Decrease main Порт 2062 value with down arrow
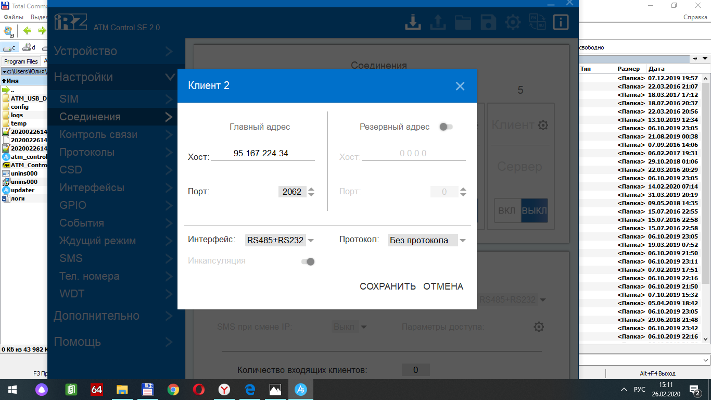Screen dimensions: 711x400 tap(311, 195)
